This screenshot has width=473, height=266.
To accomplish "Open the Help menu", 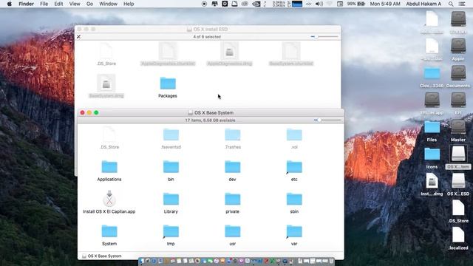I will tap(129, 4).
